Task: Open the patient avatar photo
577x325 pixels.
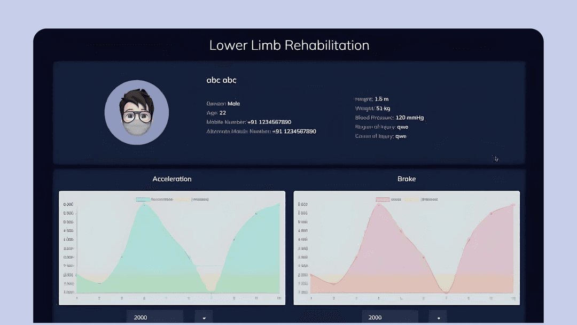Action: [137, 112]
